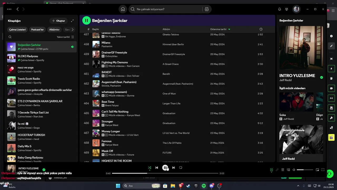Image resolution: width=337 pixels, height=190 pixels.
Task: Open Connect to a device
Action: [x=288, y=170]
